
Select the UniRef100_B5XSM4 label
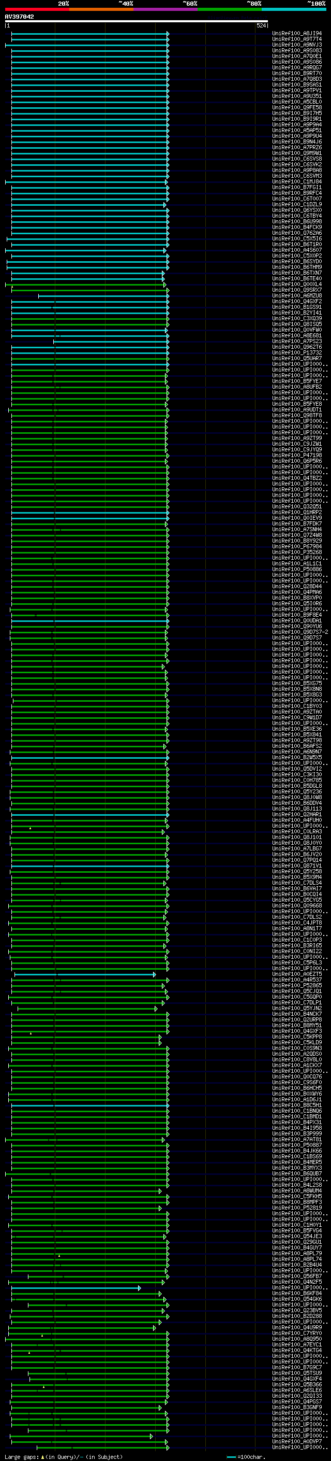click(297, 877)
